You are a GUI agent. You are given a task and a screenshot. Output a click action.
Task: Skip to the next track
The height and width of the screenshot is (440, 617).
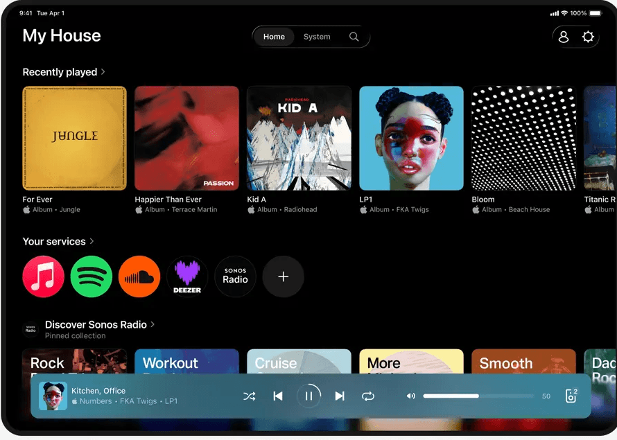[x=340, y=396]
